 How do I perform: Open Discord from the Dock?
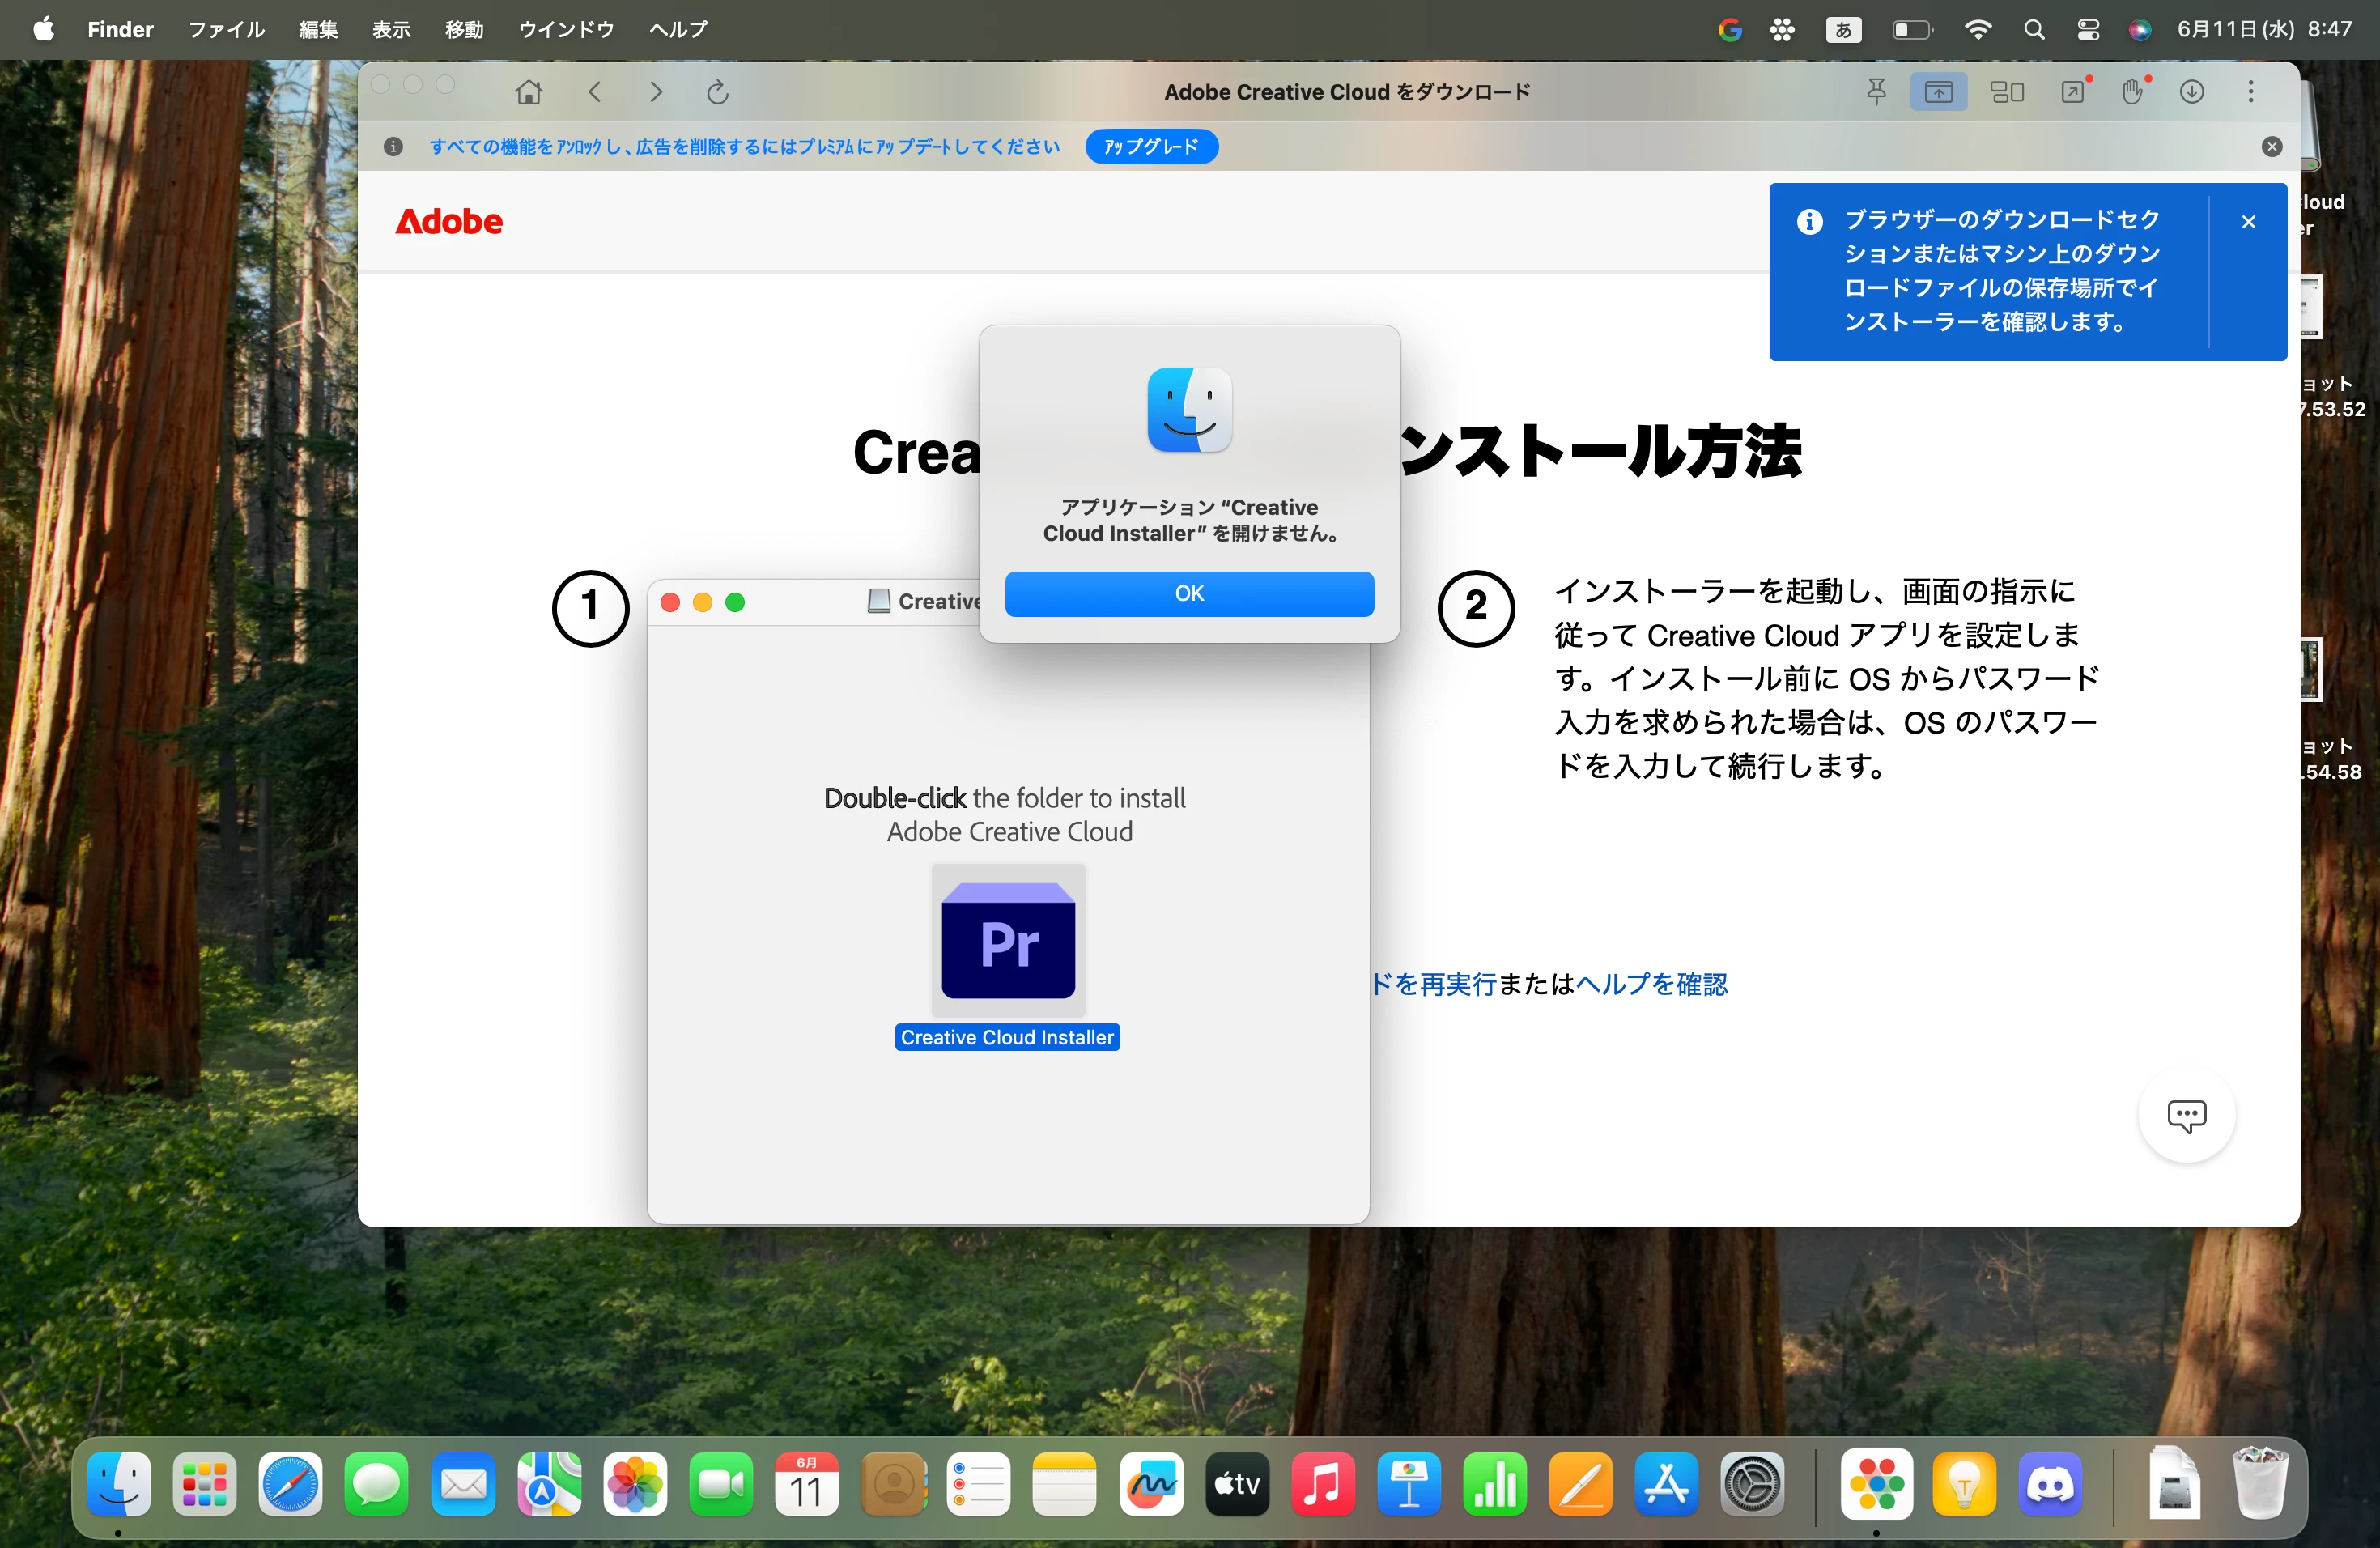pyautogui.click(x=2050, y=1484)
